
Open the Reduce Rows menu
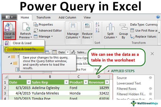pos(87,33)
